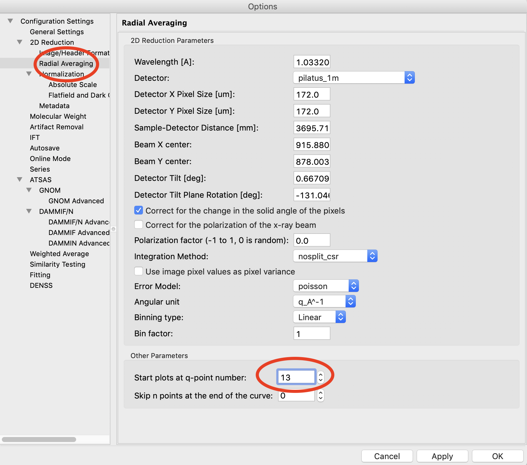This screenshot has width=527, height=465.
Task: Open the Error Model poisson dropdown
Action: coord(326,286)
